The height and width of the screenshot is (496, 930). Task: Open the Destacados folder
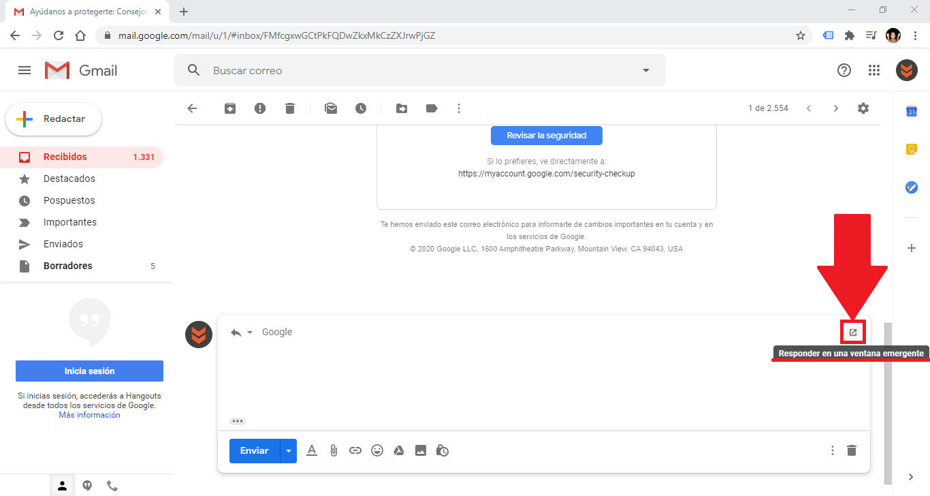(82, 179)
